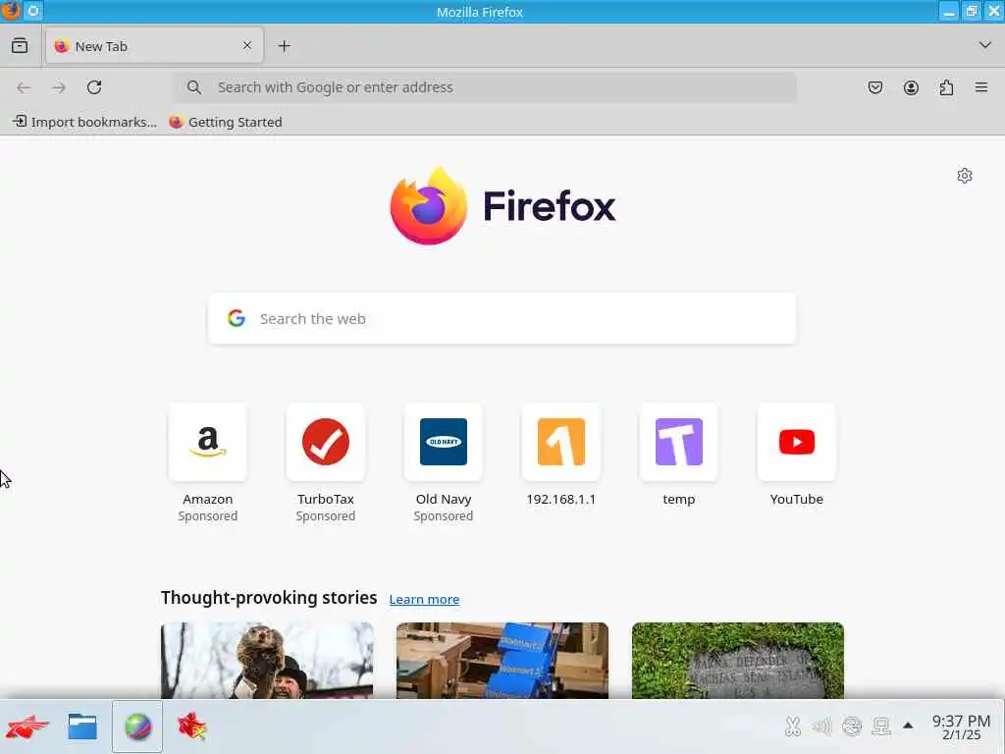Image resolution: width=1005 pixels, height=754 pixels.
Task: Open the volume tray icon
Action: 821,727
